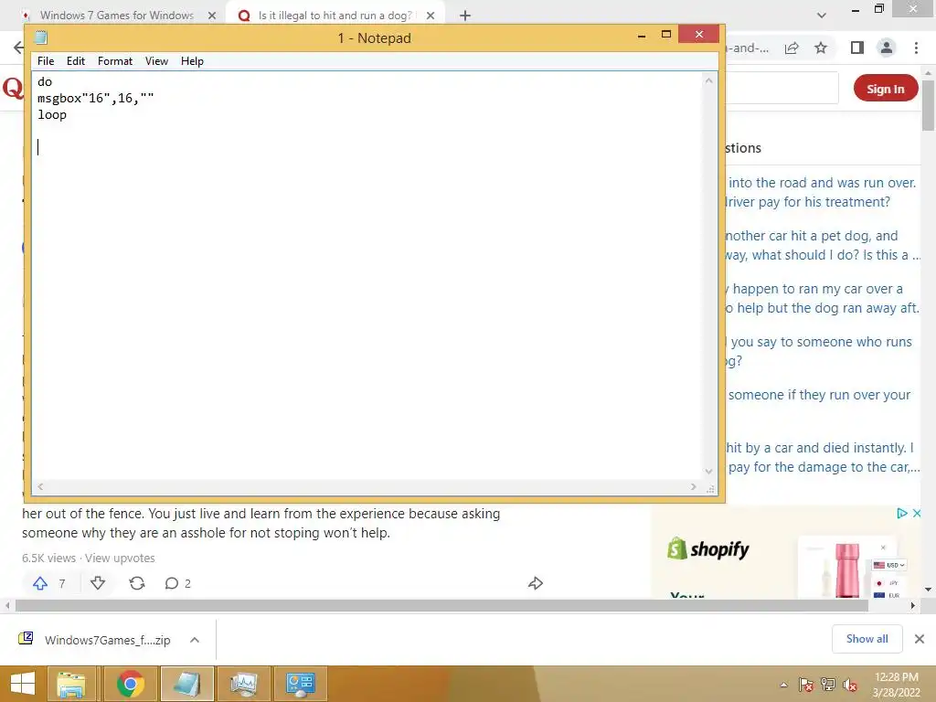Open Control Panel taskbar icon
The height and width of the screenshot is (702, 936).
(300, 684)
